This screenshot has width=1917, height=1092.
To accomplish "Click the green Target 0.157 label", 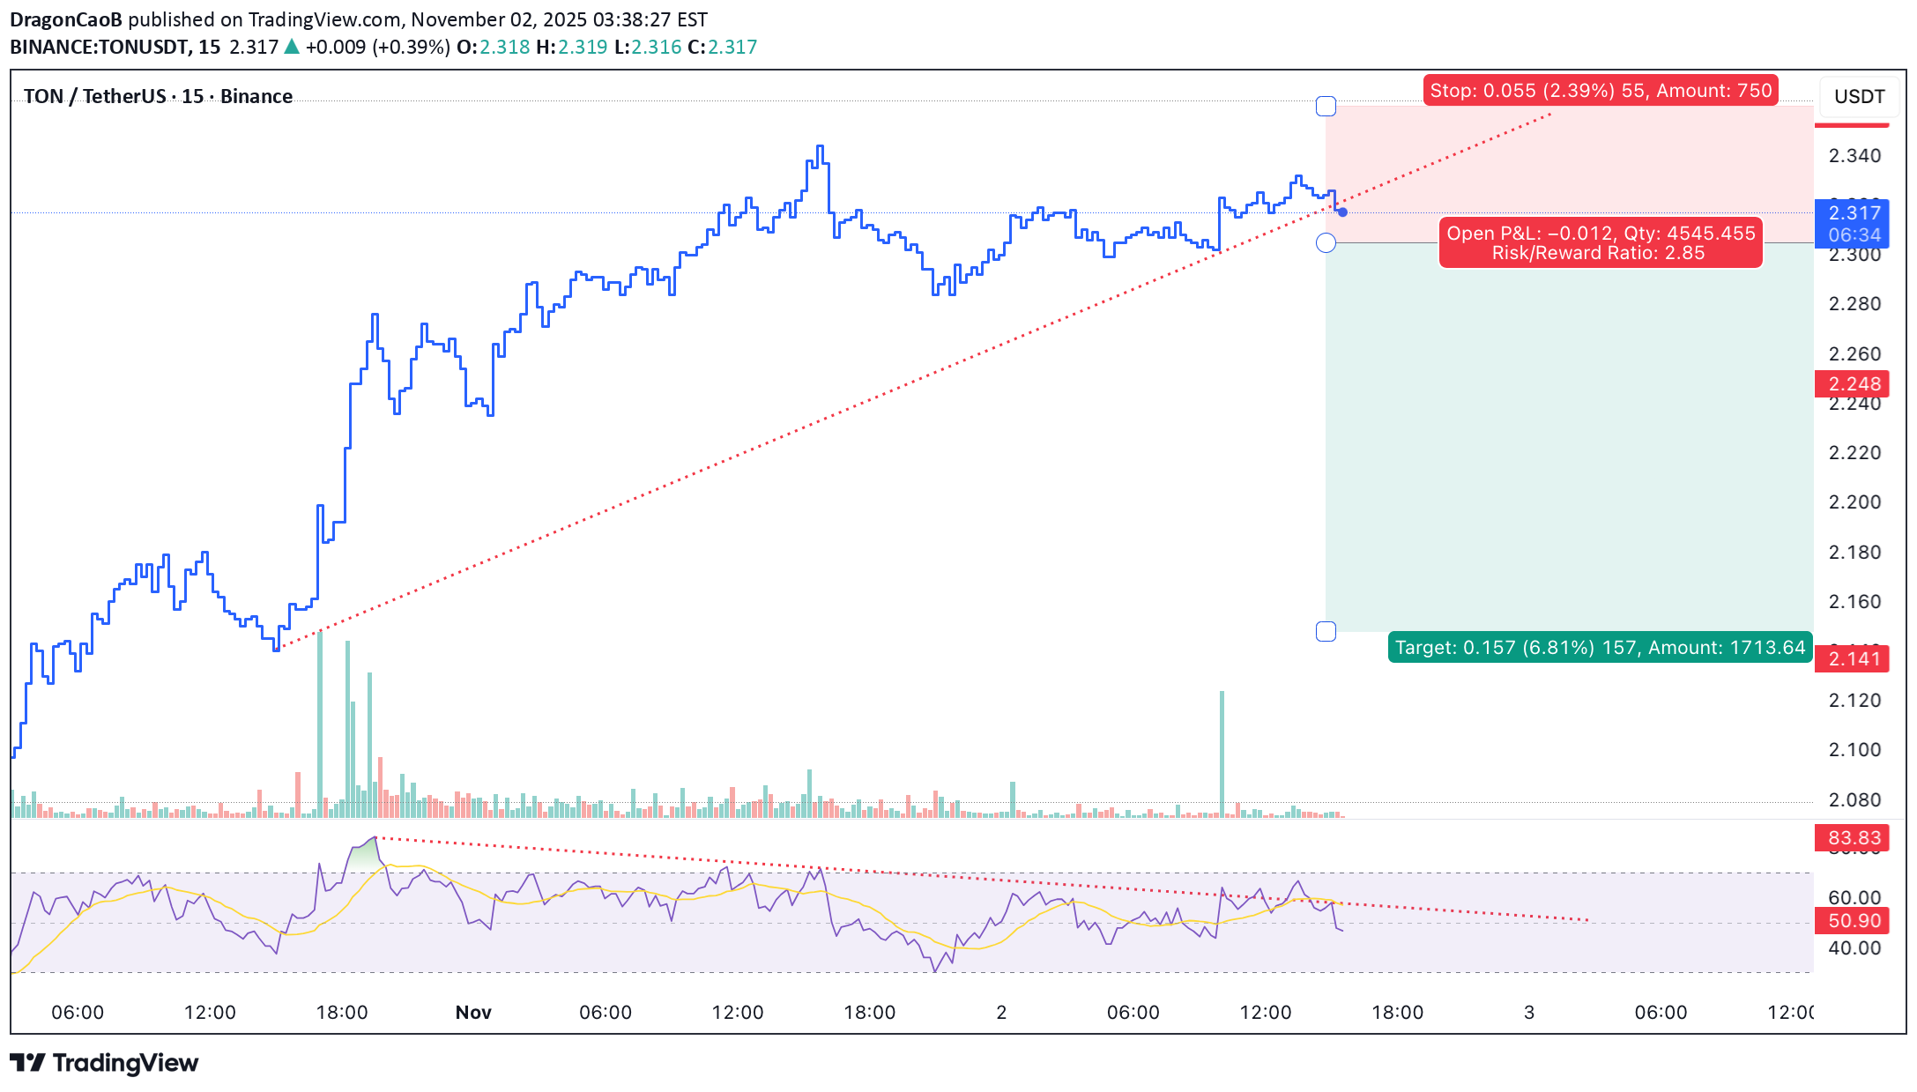I will click(x=1600, y=648).
